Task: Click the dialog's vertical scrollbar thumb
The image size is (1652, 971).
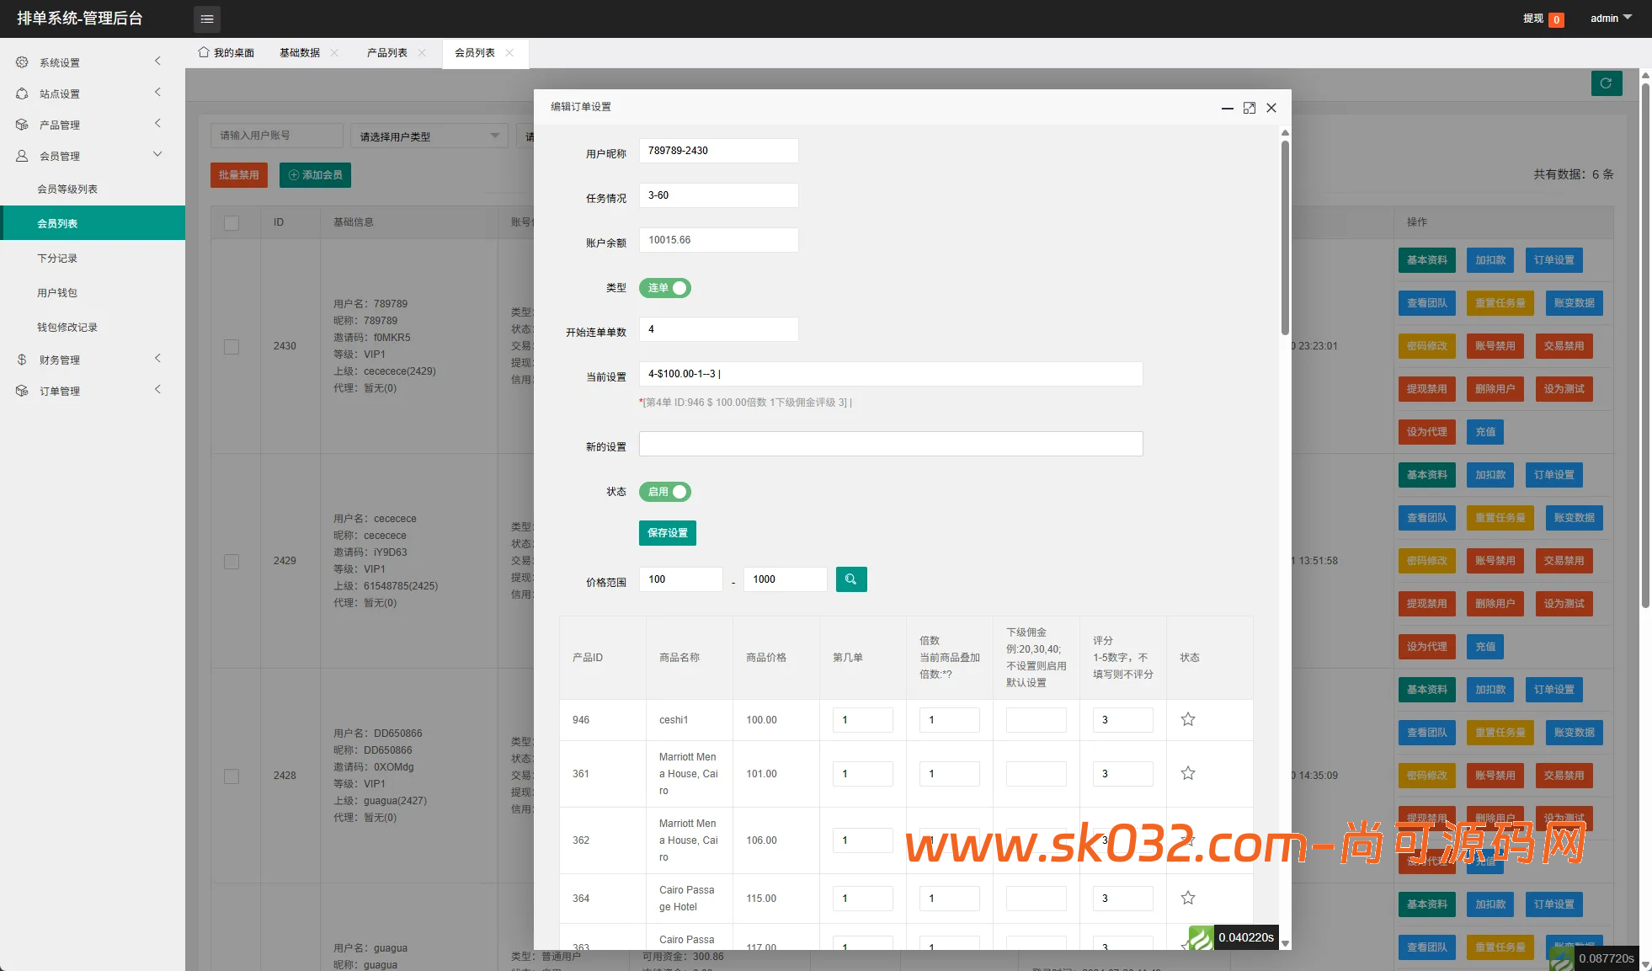Action: (x=1285, y=236)
